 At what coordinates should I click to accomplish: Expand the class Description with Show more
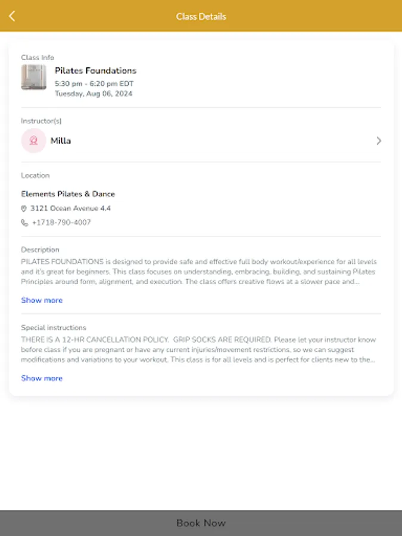coord(41,300)
